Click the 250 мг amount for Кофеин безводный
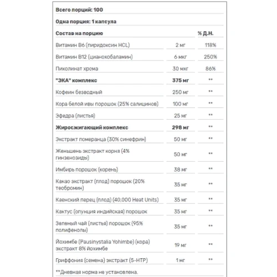277x277 pixels. pyautogui.click(x=181, y=92)
